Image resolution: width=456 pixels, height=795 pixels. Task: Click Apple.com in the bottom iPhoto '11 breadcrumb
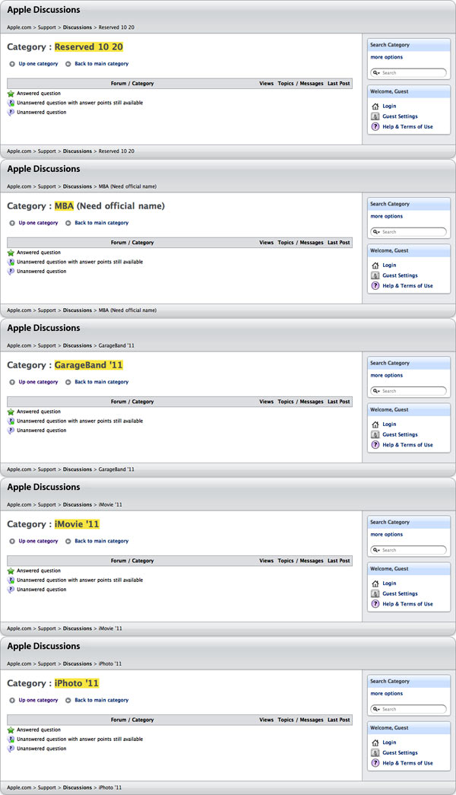tap(19, 787)
